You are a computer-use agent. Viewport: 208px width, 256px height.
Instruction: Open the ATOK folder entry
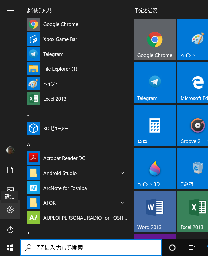(77, 203)
